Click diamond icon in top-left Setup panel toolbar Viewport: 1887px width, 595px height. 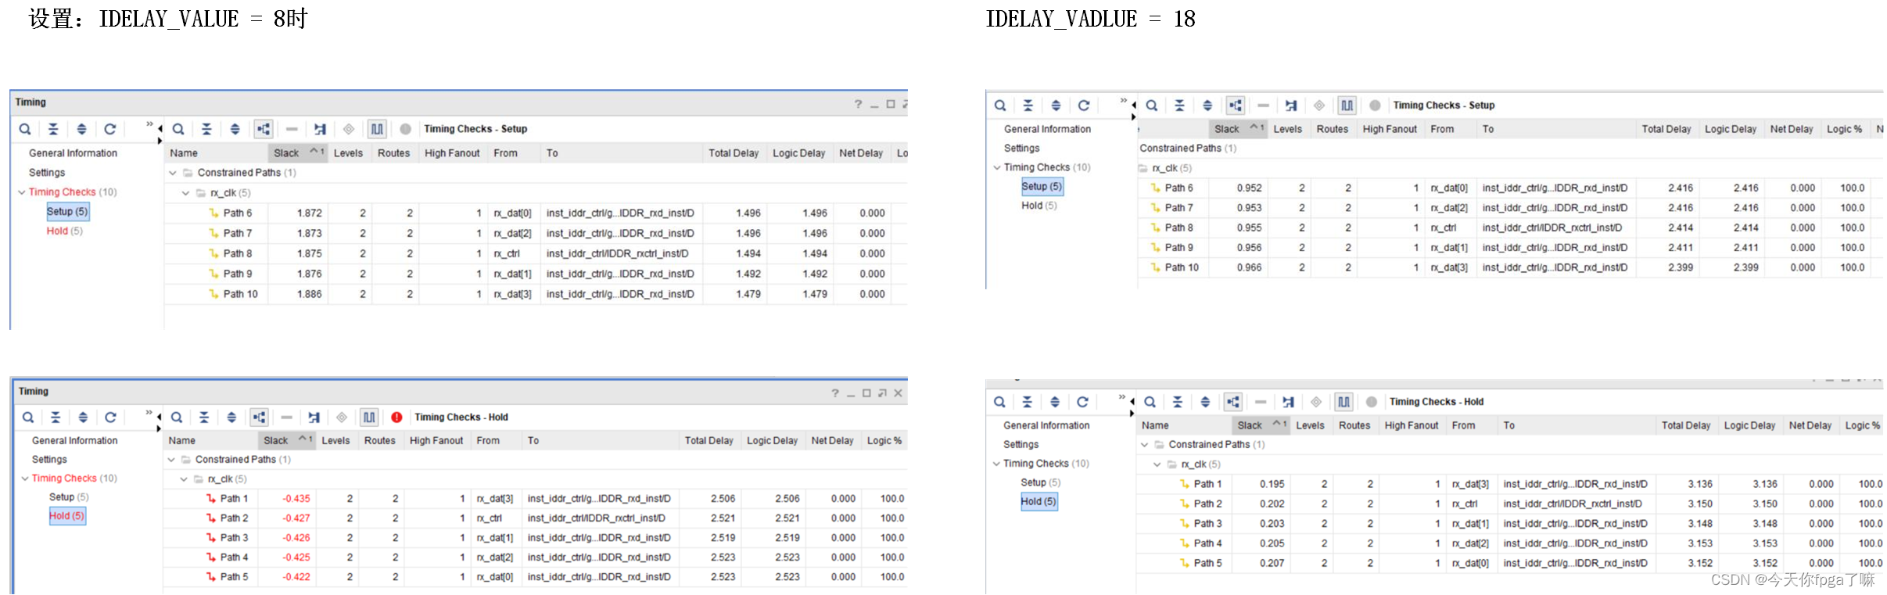pos(349,129)
